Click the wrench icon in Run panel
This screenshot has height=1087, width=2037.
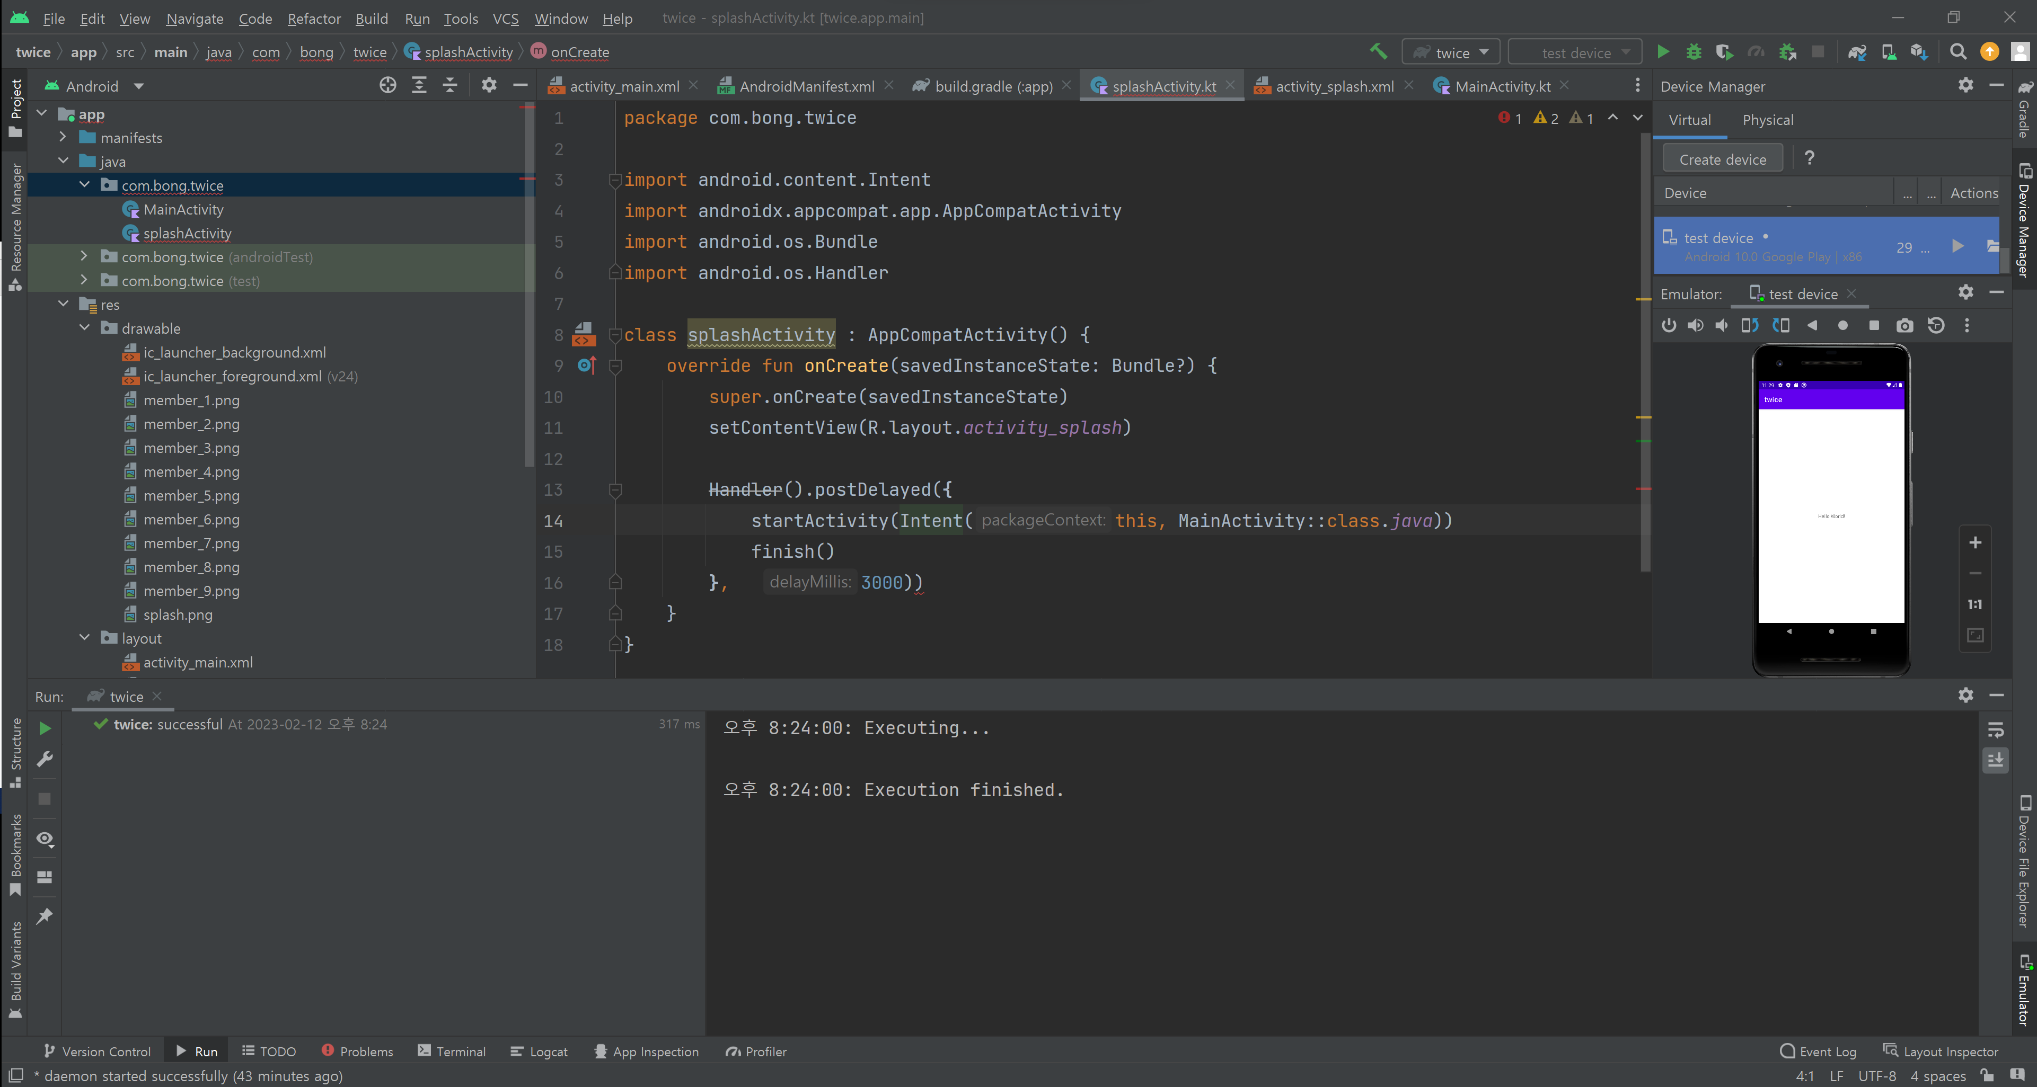(45, 759)
